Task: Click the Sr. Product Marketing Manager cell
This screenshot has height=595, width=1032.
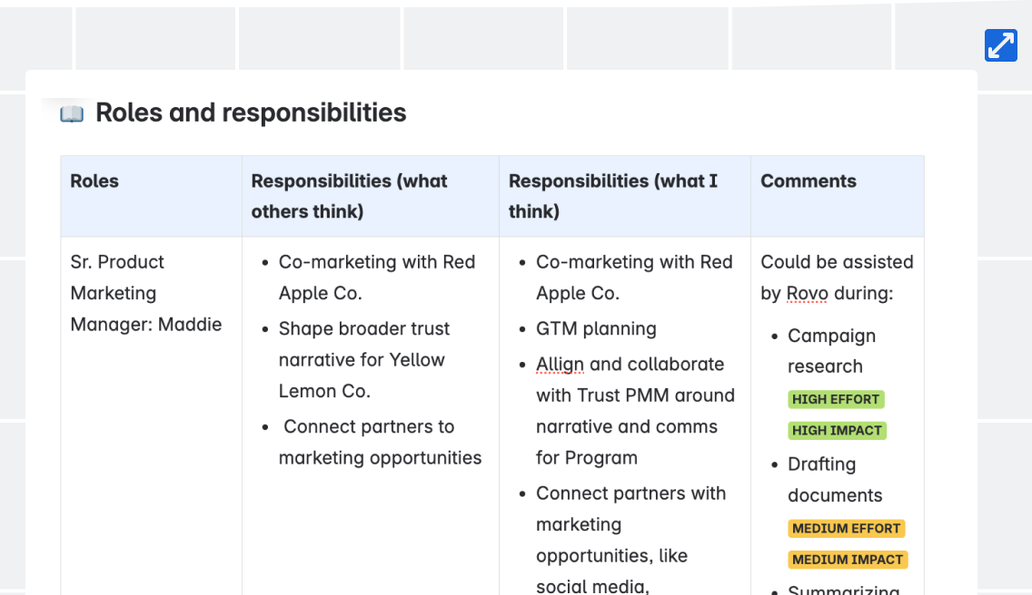Action: pyautogui.click(x=146, y=293)
